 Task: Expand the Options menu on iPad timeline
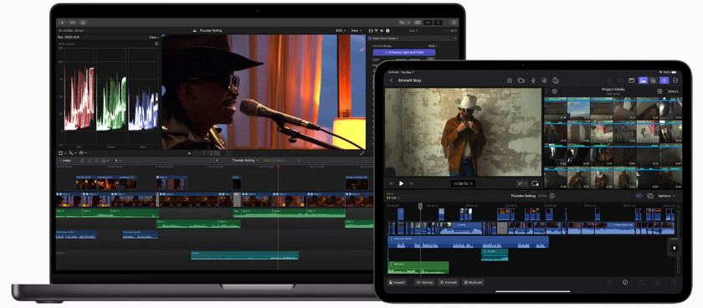pos(667,196)
